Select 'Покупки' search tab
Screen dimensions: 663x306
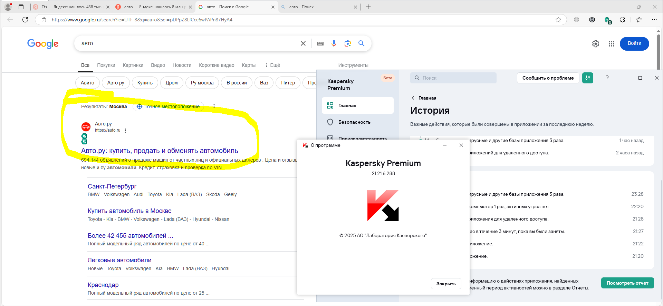106,65
